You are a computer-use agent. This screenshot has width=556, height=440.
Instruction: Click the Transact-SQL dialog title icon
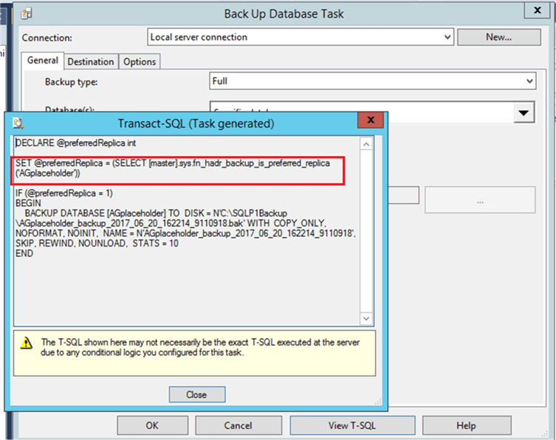coord(18,123)
